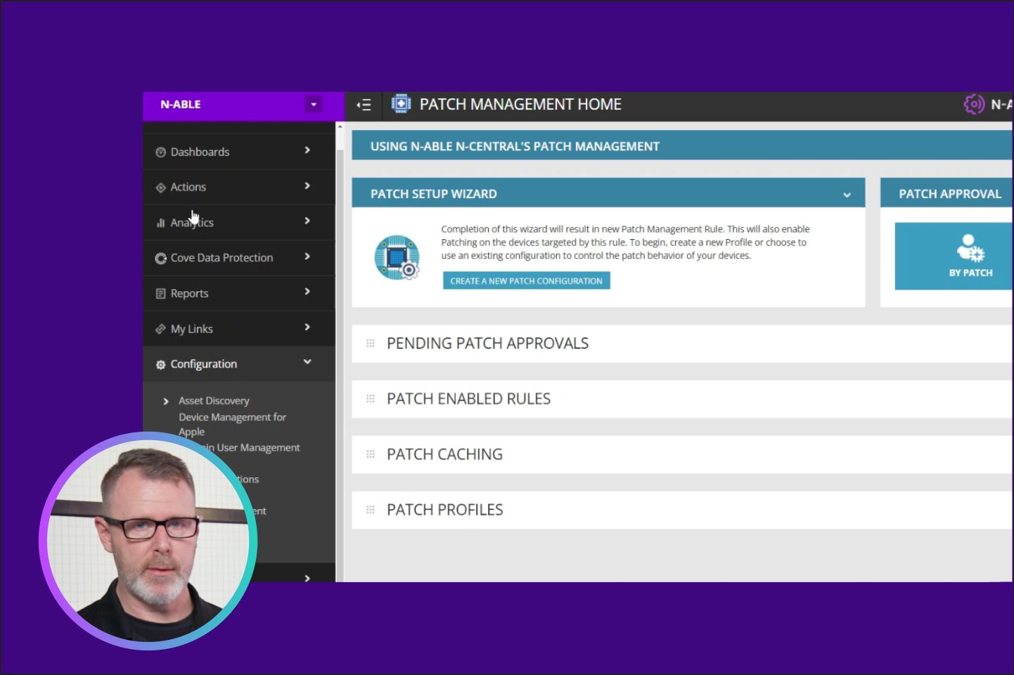Click the drag handle beside Patch Profiles
The width and height of the screenshot is (1014, 675).
(x=371, y=510)
